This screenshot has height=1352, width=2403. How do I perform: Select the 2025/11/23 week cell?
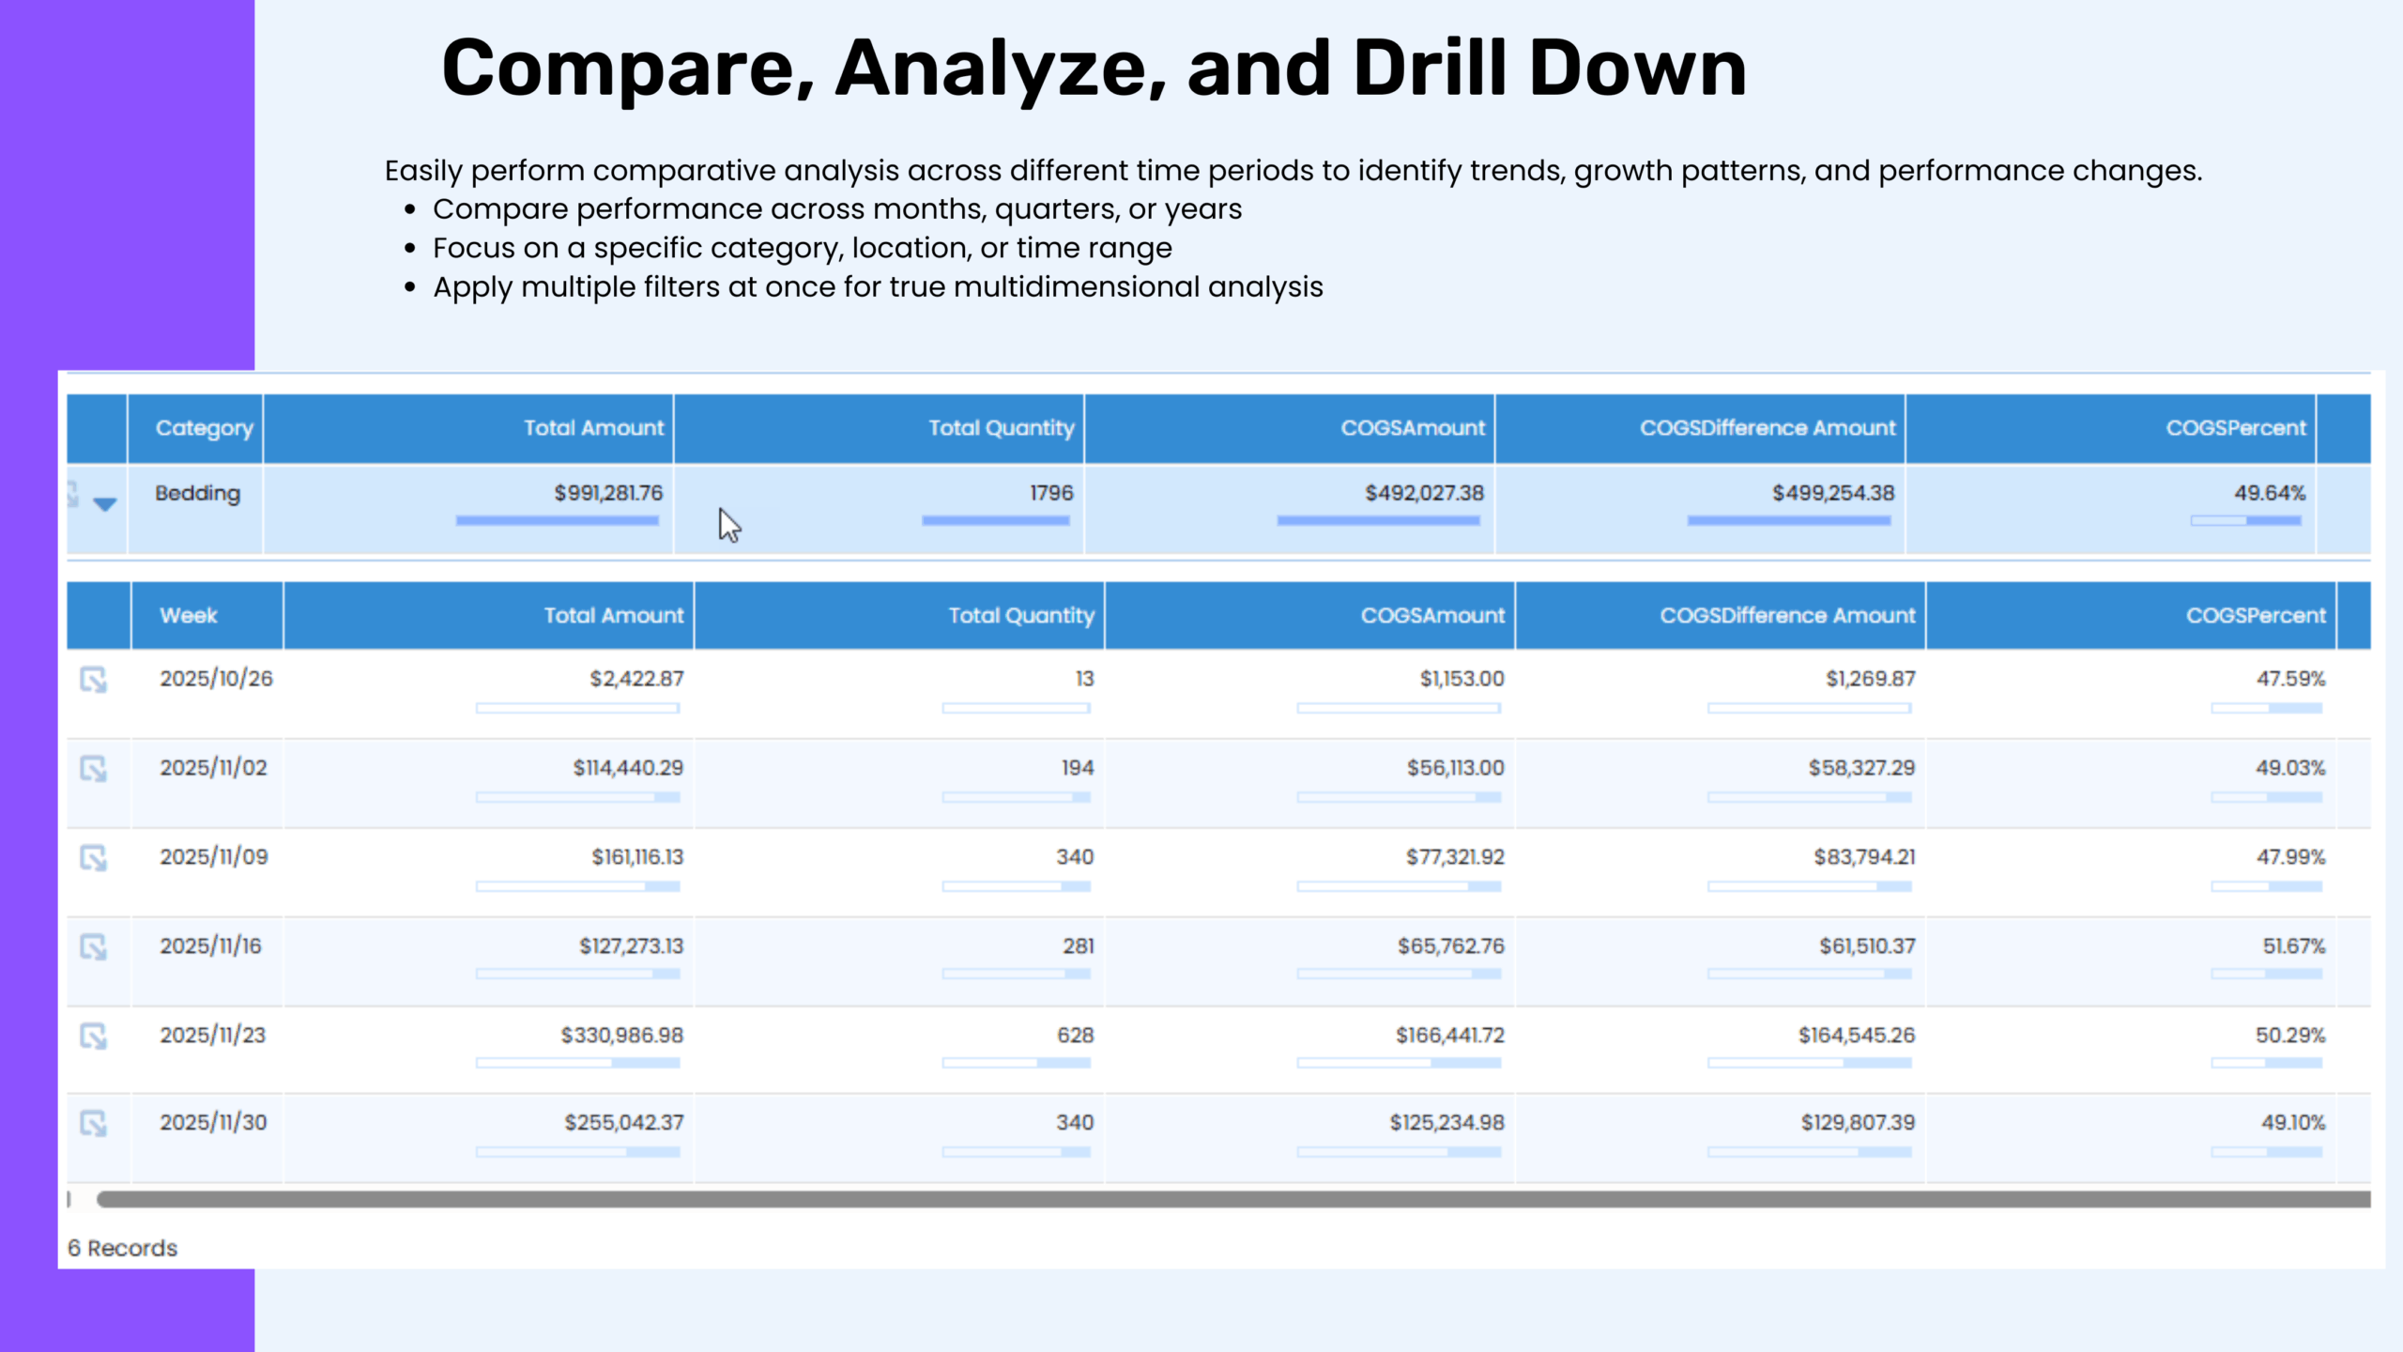(212, 1036)
